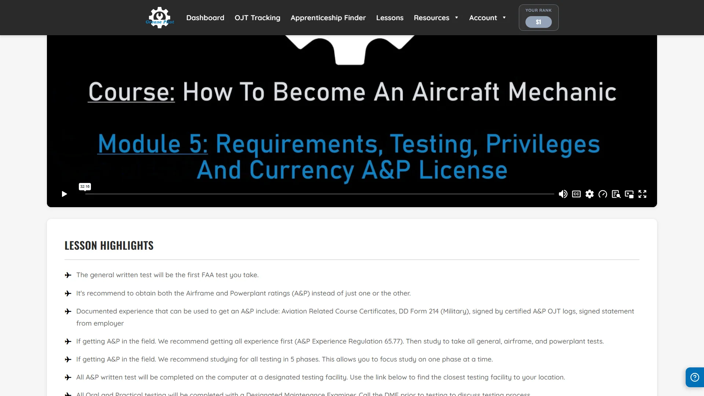This screenshot has width=704, height=396.
Task: Click the Grease Pilot gear logo
Action: point(160,17)
